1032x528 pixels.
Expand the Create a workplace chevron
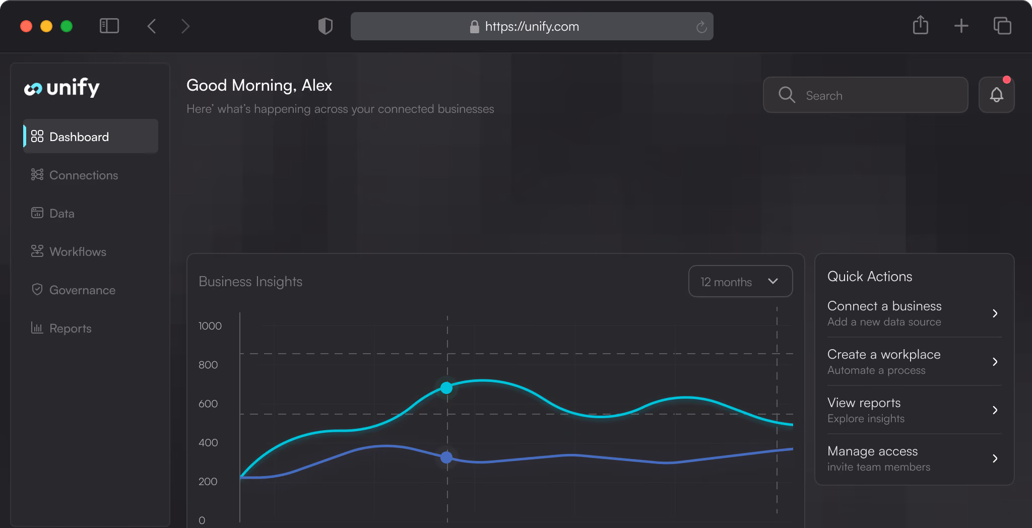(x=995, y=362)
